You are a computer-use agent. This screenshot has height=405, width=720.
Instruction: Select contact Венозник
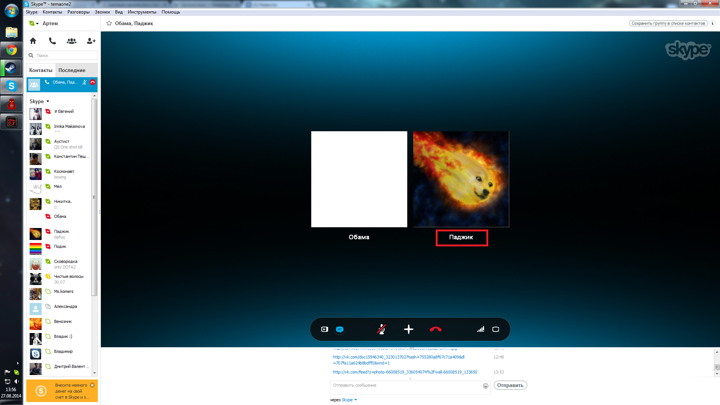59,324
